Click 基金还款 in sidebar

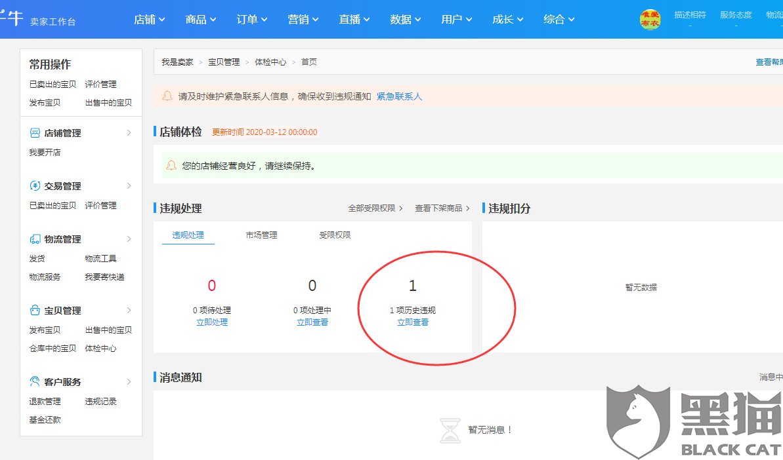45,419
